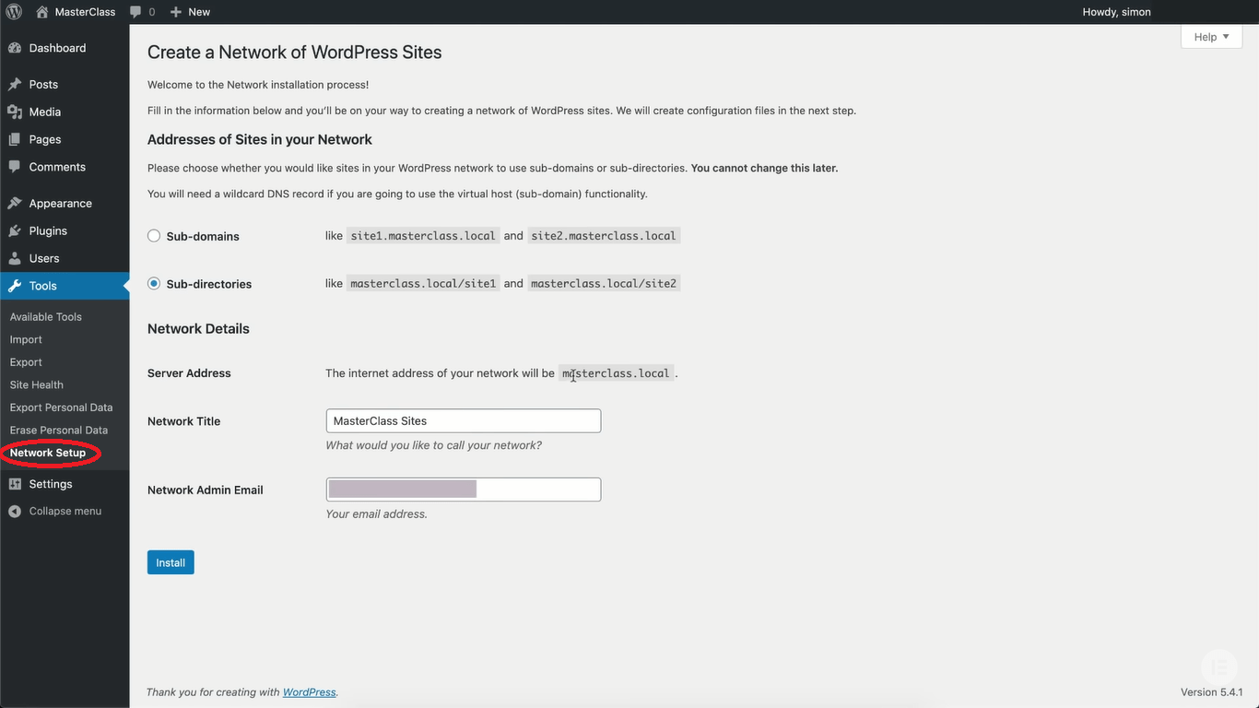
Task: Click the plus icon next to New
Action: pyautogui.click(x=176, y=12)
